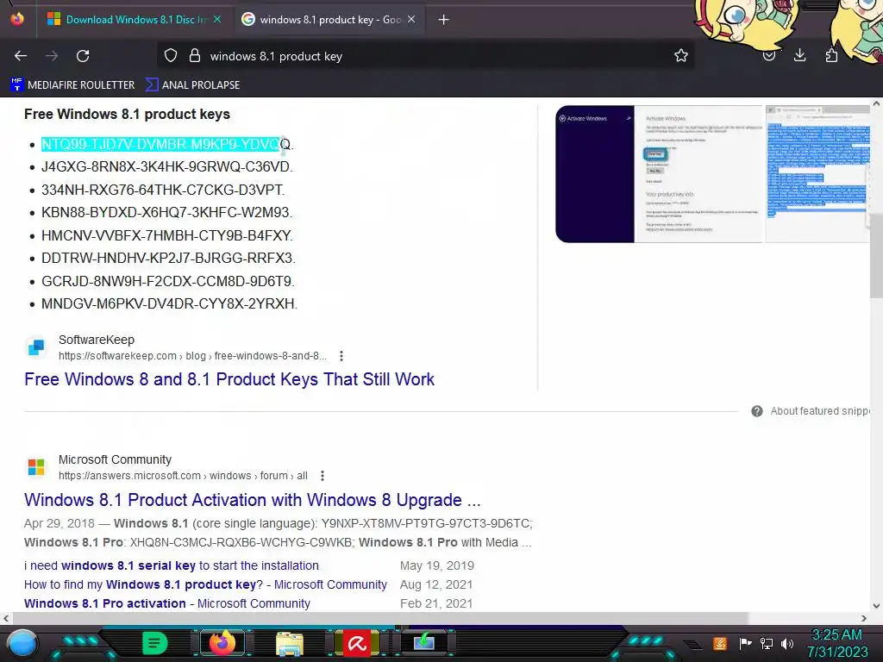Open File Explorer from the taskbar
Viewport: 883px width, 662px height.
tap(290, 643)
